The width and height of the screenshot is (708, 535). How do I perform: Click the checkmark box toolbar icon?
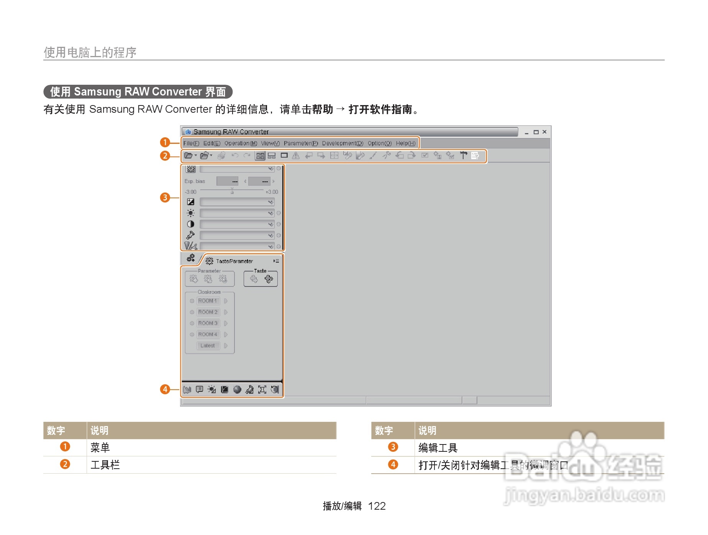[x=425, y=156]
